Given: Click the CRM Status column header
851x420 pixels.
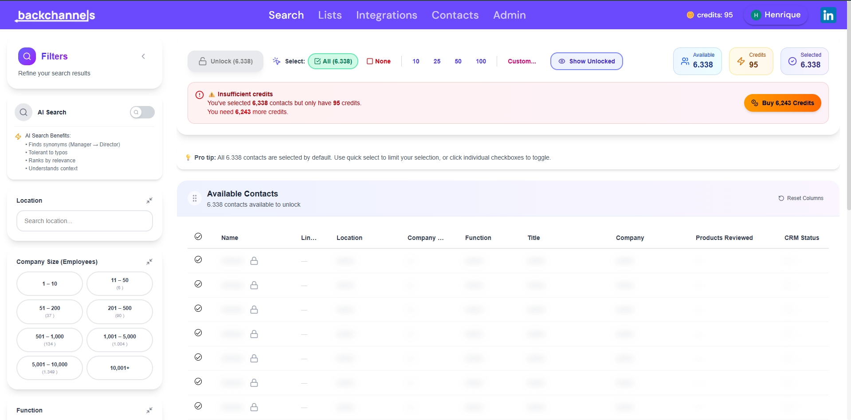Looking at the screenshot, I should [802, 238].
